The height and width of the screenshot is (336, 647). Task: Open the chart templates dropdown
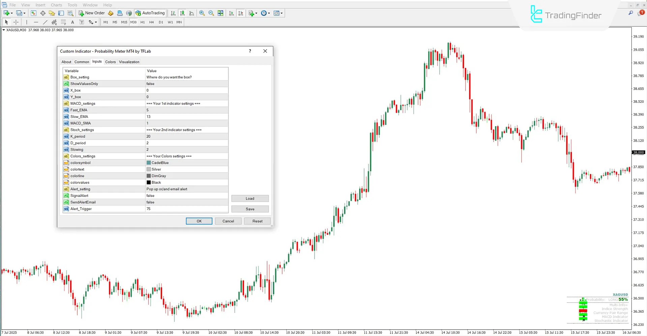[x=278, y=13]
